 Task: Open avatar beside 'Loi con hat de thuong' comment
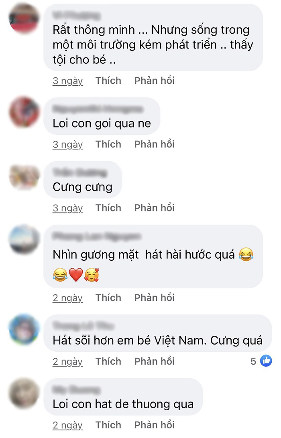24,393
